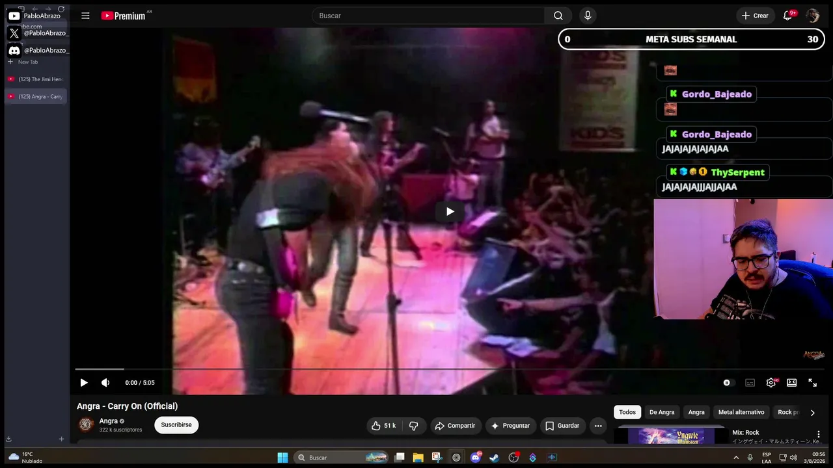Open File Explorer from the taskbar
Image resolution: width=833 pixels, height=468 pixels.
(418, 458)
